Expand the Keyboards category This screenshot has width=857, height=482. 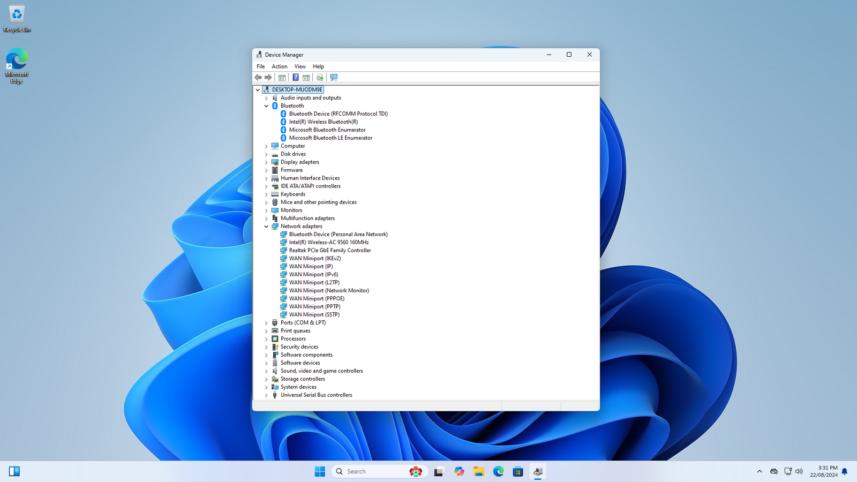pyautogui.click(x=266, y=194)
